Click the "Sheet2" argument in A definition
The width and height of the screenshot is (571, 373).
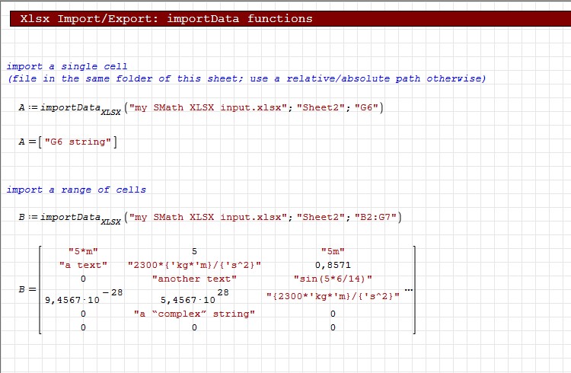[x=316, y=107]
